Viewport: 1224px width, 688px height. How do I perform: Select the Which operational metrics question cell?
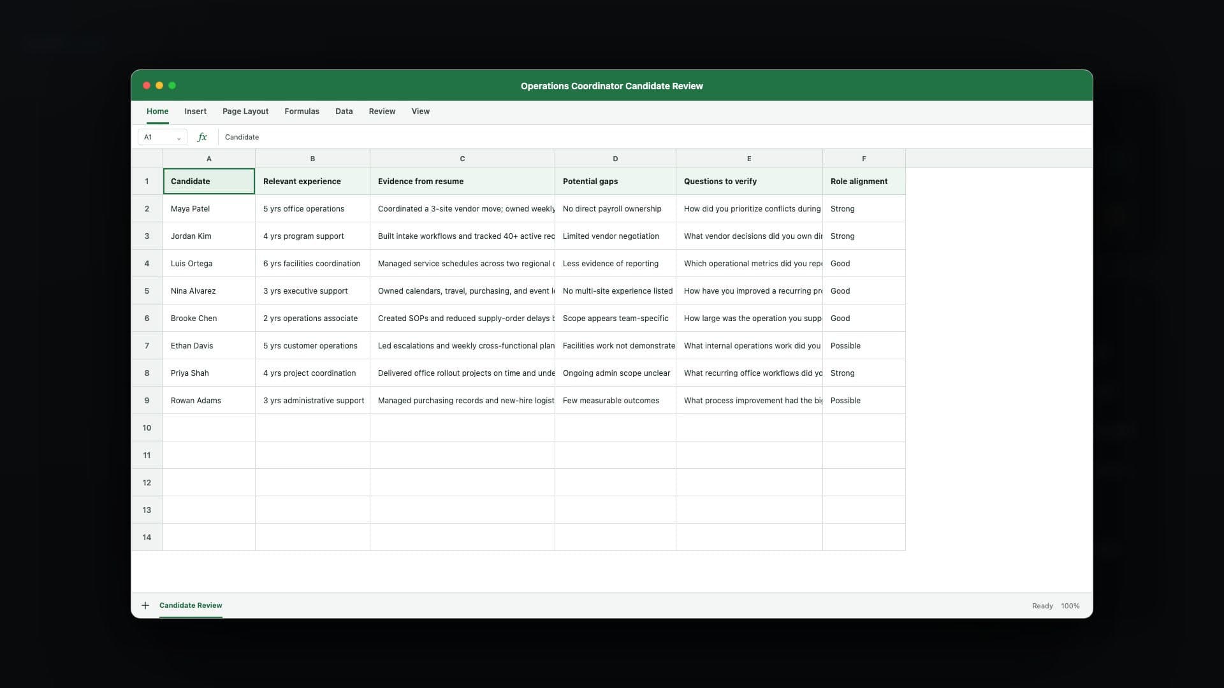pos(749,264)
